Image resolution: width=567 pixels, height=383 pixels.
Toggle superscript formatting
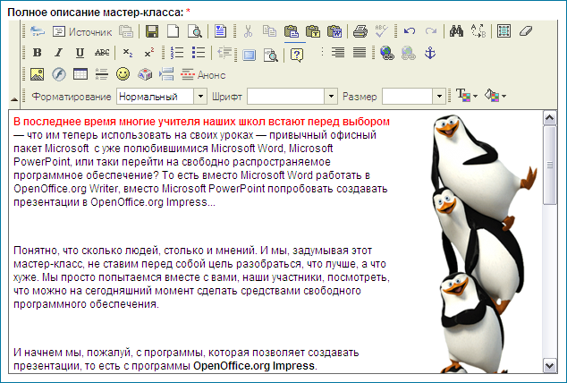pyautogui.click(x=148, y=53)
